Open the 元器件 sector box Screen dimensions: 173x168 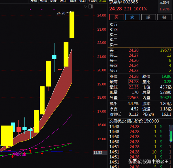[164, 6]
